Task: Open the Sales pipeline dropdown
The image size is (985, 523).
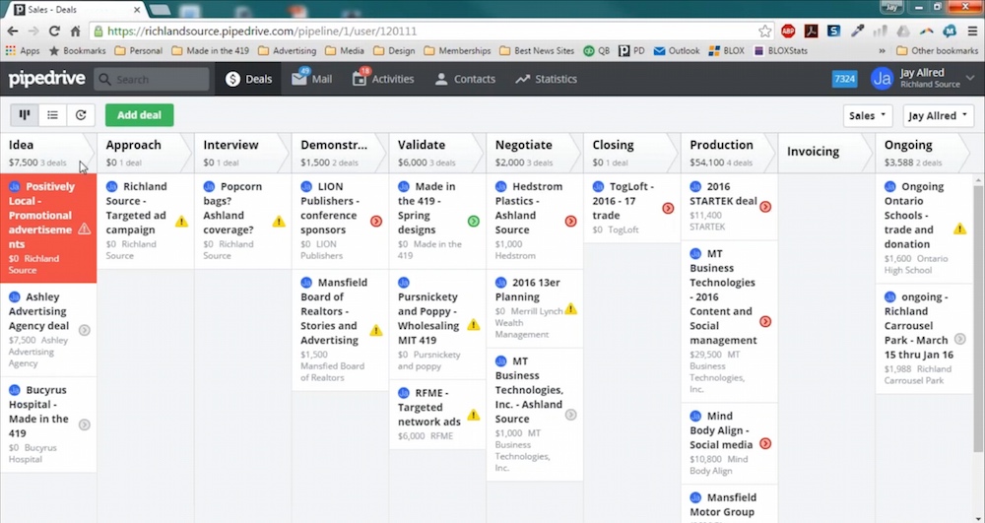Action: [x=868, y=115]
